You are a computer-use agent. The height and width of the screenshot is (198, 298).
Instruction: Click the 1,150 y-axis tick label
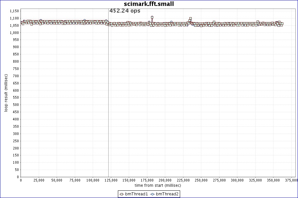(x=14, y=11)
